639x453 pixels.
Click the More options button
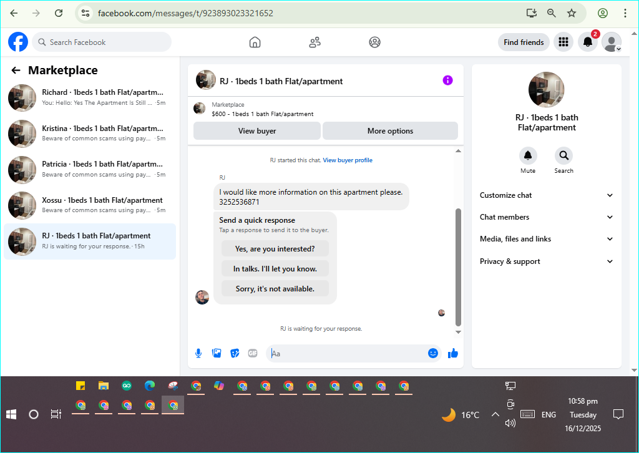click(390, 131)
